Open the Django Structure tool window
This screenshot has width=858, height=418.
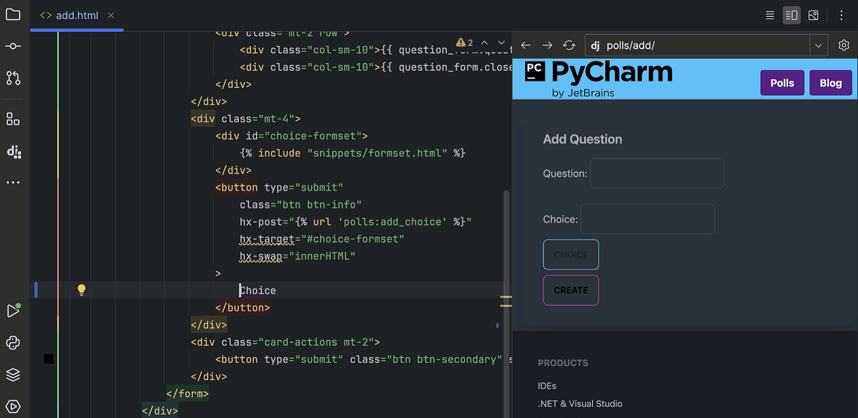pyautogui.click(x=14, y=152)
